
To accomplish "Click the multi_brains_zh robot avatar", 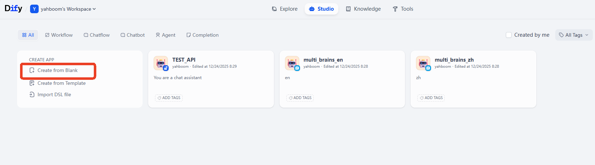I will pos(423,63).
